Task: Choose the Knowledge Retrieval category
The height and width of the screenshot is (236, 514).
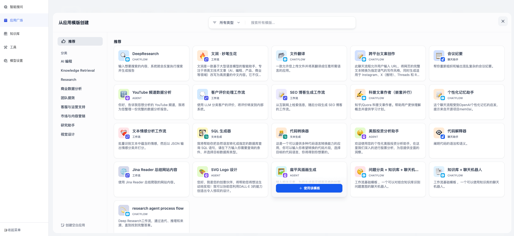Action: (x=78, y=71)
